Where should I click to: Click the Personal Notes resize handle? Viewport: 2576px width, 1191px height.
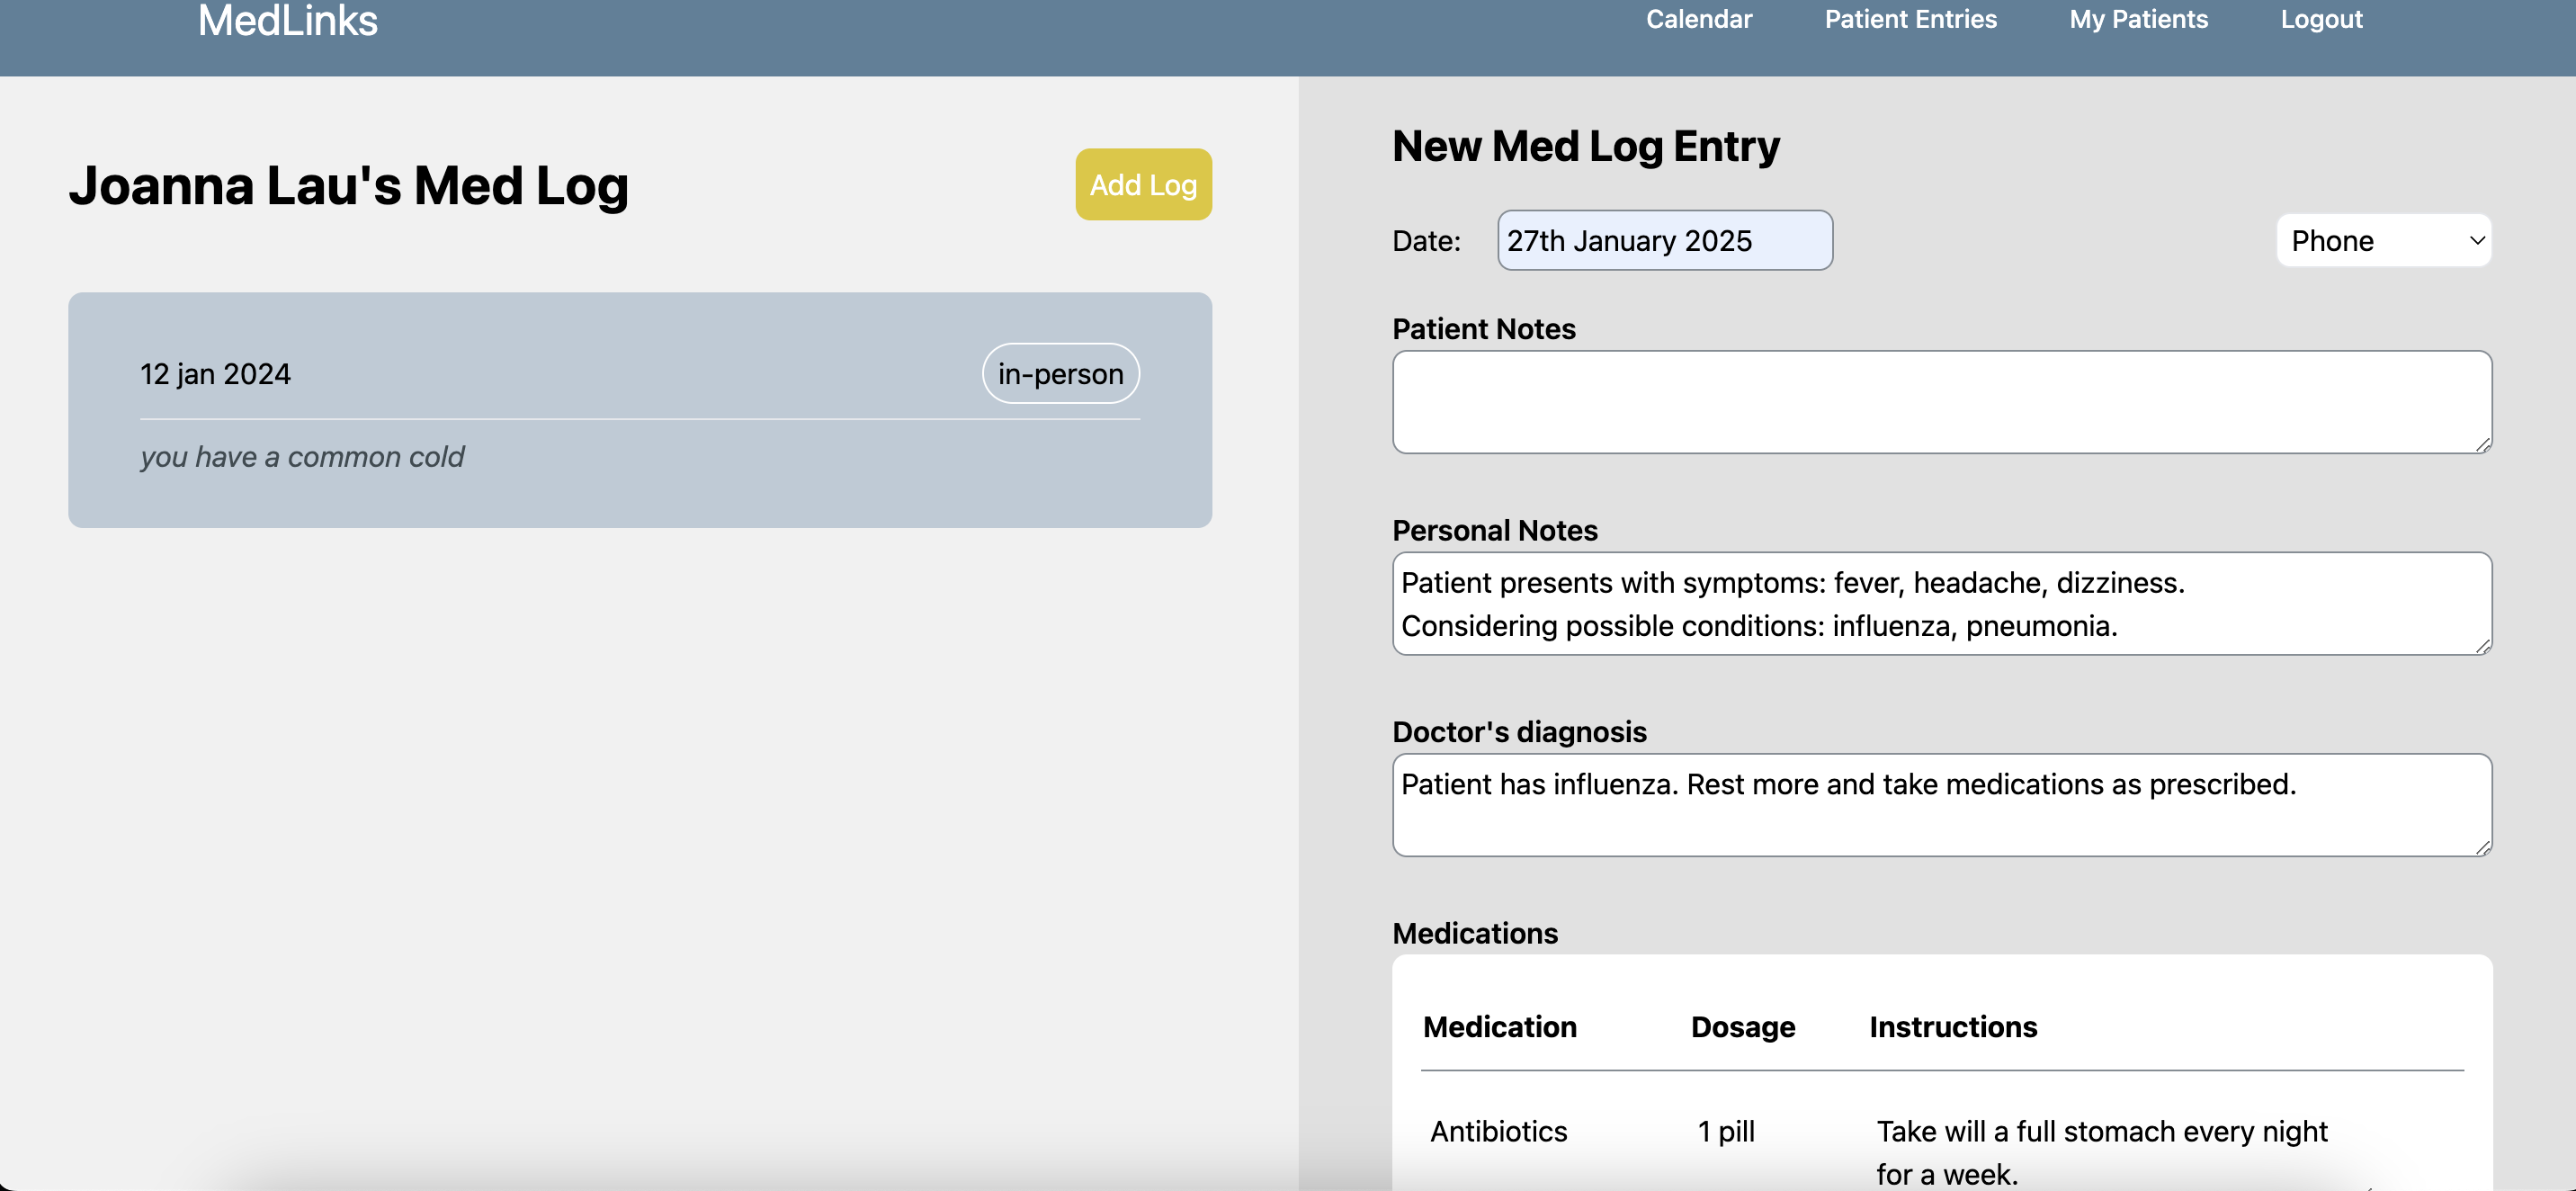(x=2483, y=647)
